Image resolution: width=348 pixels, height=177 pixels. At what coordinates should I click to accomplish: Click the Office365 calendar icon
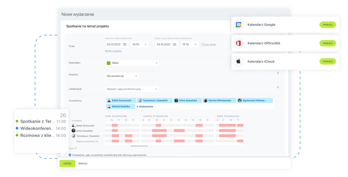pos(238,43)
